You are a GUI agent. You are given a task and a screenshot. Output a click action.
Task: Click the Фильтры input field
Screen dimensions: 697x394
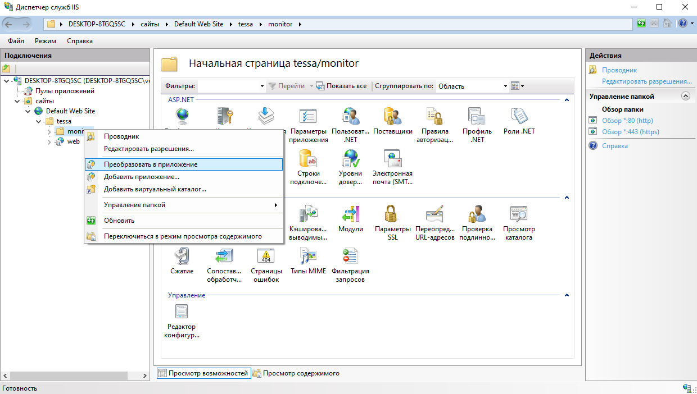230,86
